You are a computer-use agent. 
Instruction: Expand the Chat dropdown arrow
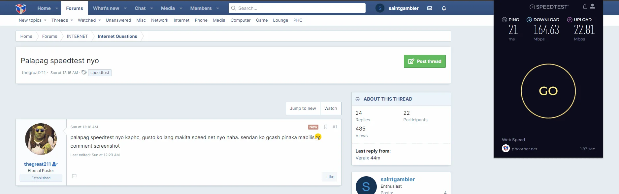(152, 9)
